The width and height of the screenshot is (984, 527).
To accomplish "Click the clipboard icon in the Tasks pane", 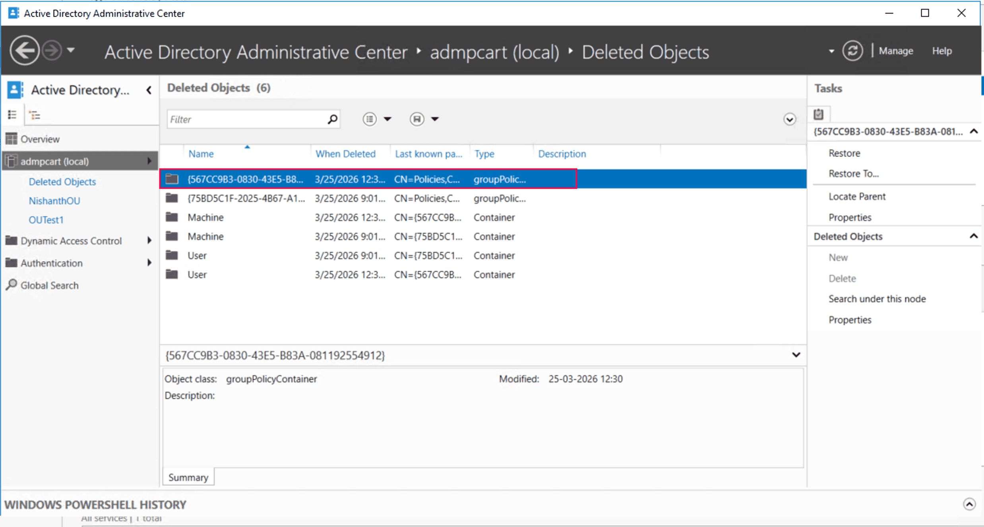I will click(819, 114).
